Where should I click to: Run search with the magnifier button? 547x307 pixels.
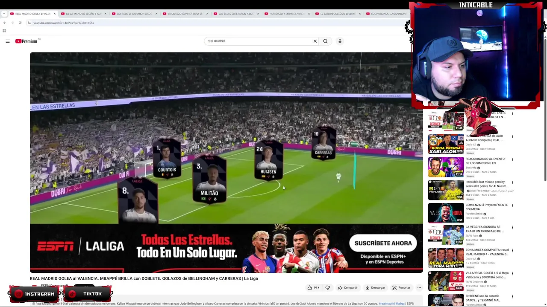(x=325, y=41)
